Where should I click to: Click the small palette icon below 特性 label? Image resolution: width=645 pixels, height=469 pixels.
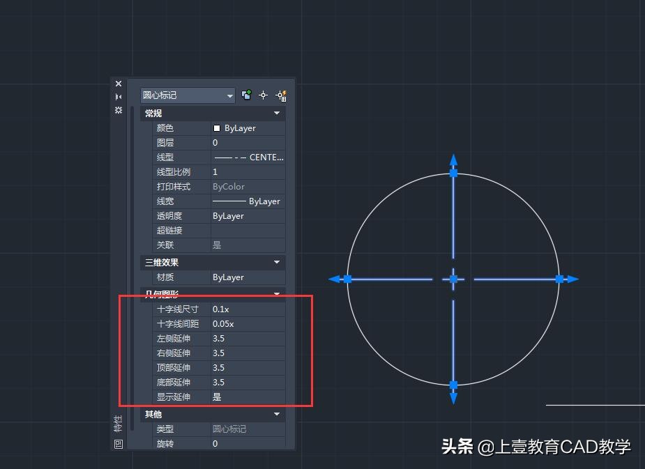point(118,444)
